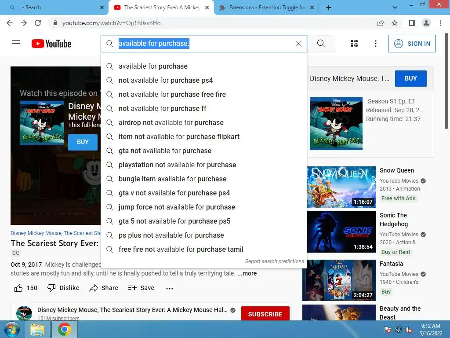This screenshot has height=338, width=450.
Task: Click the blue BUY button in sidebar
Action: pyautogui.click(x=411, y=78)
